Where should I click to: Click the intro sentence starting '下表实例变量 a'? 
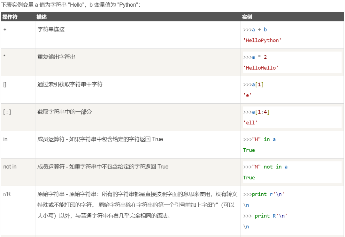pos(70,4)
